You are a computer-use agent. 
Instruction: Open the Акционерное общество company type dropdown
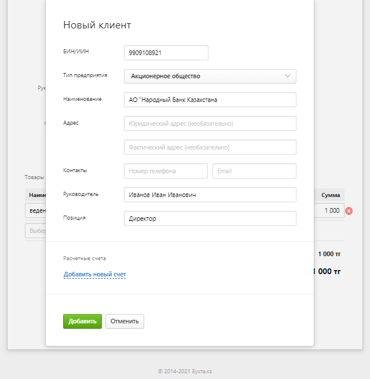pyautogui.click(x=210, y=76)
